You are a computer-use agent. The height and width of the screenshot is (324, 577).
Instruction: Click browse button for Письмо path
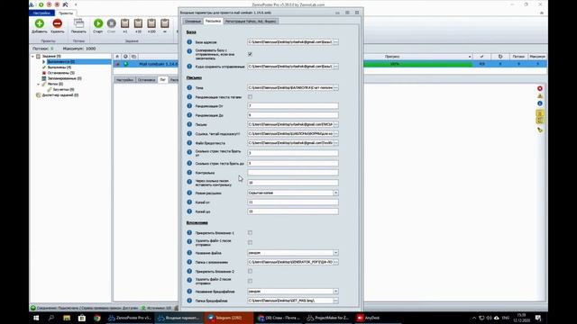(335, 124)
